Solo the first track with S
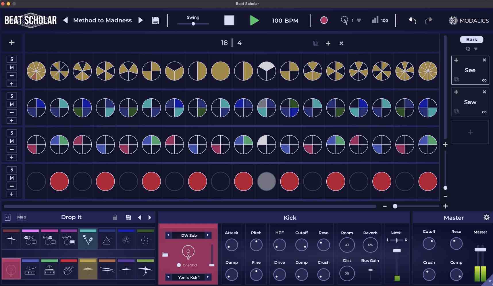Image resolution: width=493 pixels, height=286 pixels. click(x=11, y=59)
